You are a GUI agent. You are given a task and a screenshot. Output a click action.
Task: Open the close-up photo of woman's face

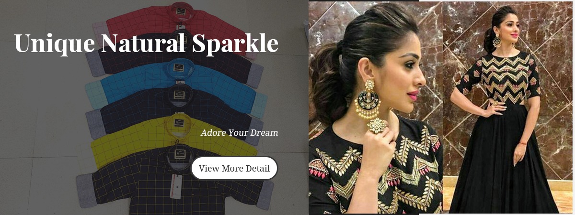point(376,107)
